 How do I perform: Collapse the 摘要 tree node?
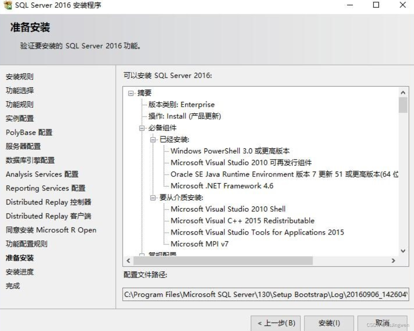(131, 93)
